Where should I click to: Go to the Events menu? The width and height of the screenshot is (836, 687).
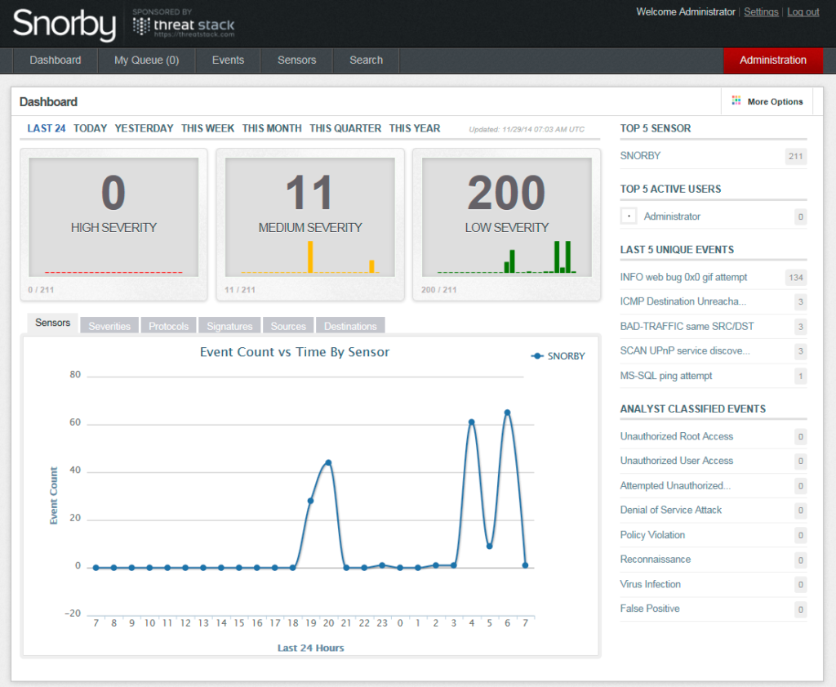point(229,60)
